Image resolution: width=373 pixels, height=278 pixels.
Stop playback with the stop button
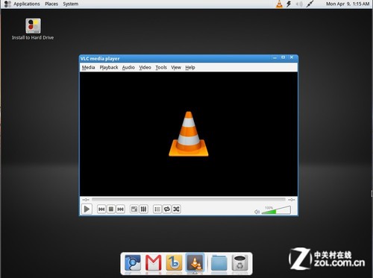111,209
